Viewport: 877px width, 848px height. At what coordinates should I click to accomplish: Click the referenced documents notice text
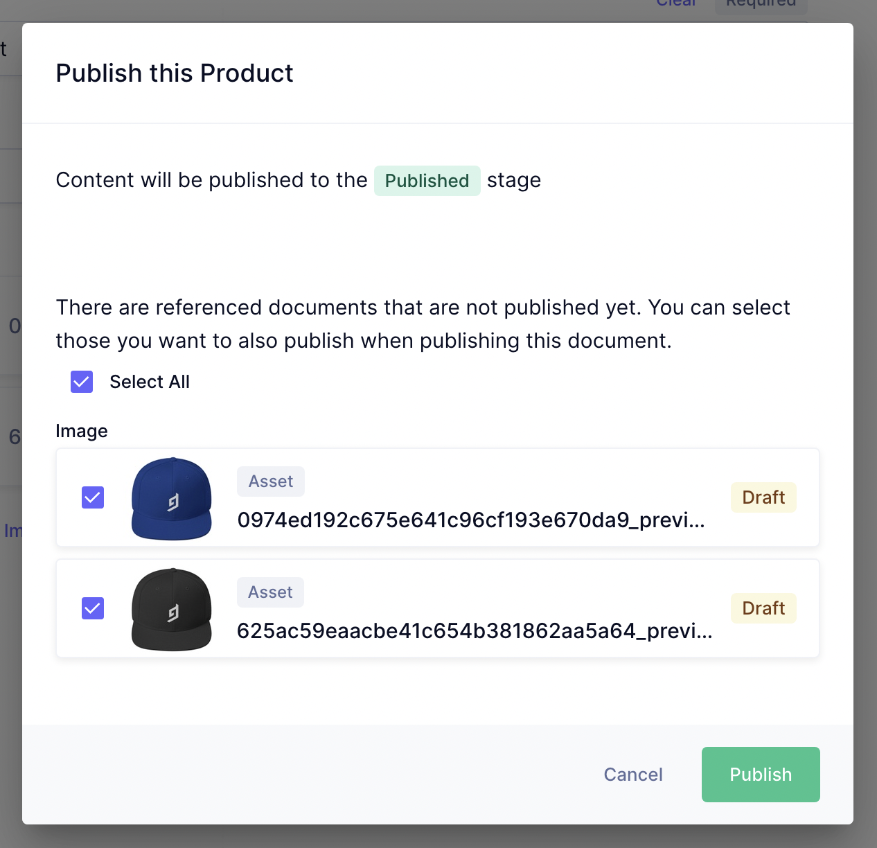(423, 324)
